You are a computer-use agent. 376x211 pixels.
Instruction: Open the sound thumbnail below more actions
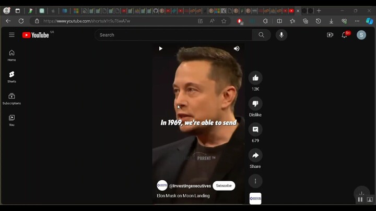[255, 198]
